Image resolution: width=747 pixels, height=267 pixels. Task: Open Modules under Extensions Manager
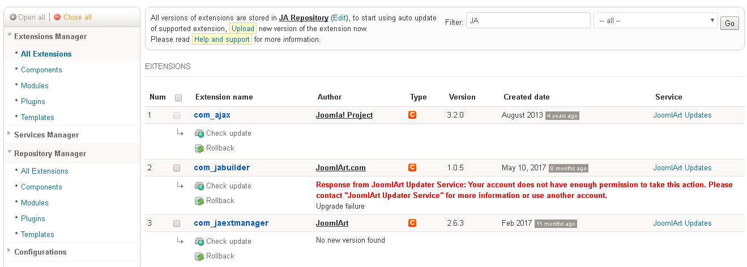click(35, 85)
